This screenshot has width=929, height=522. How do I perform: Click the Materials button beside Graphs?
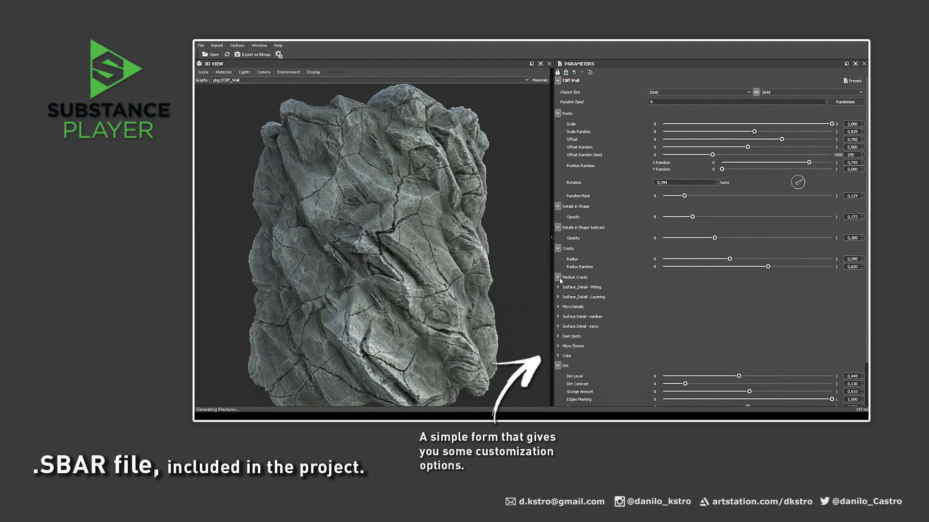pyautogui.click(x=540, y=80)
